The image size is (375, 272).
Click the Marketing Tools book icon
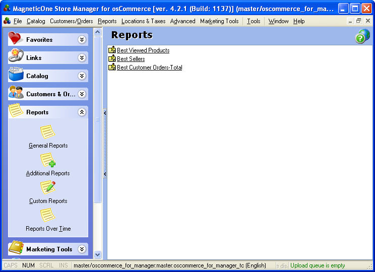point(16,248)
